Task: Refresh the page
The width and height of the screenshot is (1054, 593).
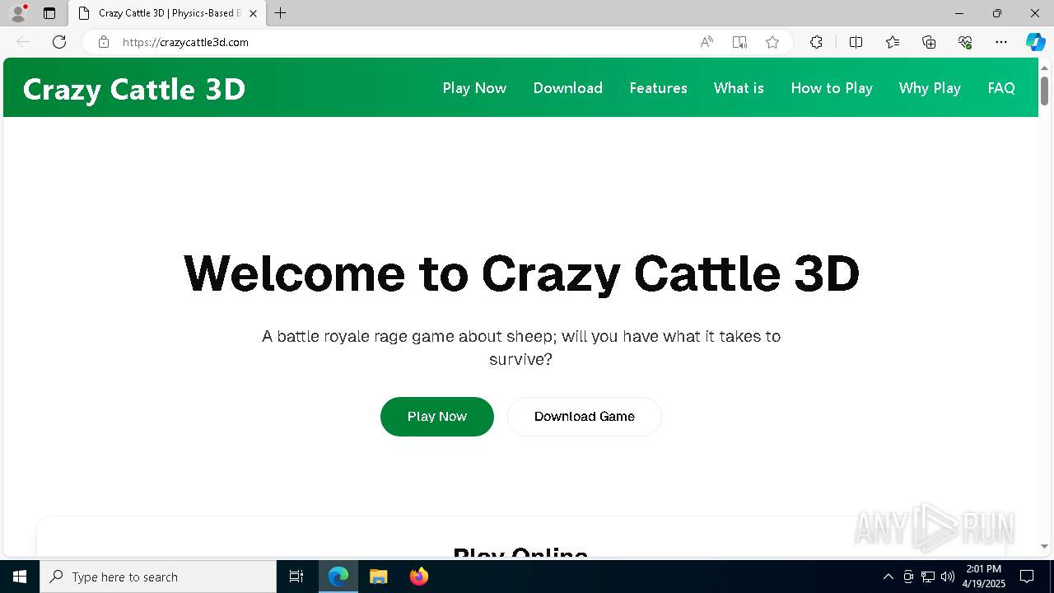Action: 59,42
